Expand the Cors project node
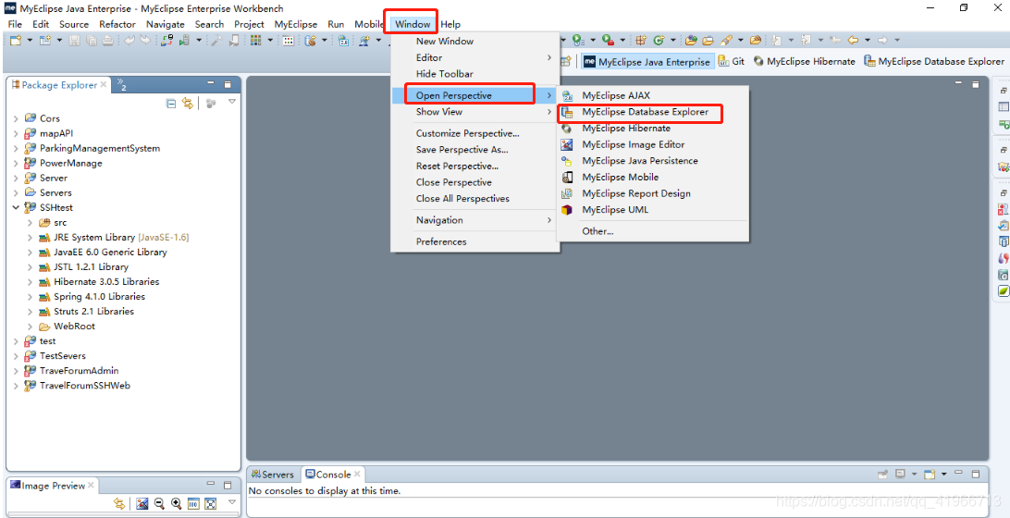Screen dimensions: 1010x518 [x=16, y=118]
